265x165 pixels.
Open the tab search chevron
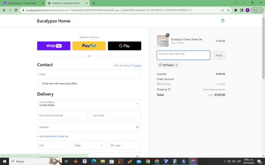click(x=235, y=3)
